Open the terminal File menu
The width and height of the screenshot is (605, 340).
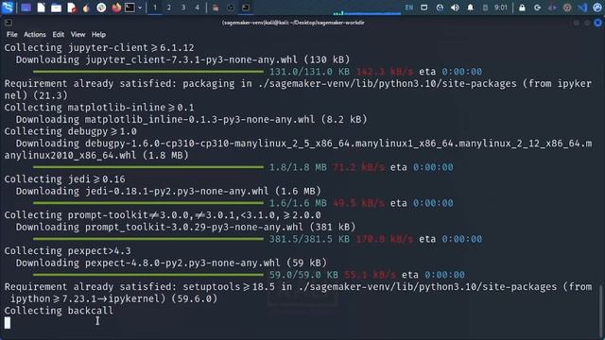(12, 34)
